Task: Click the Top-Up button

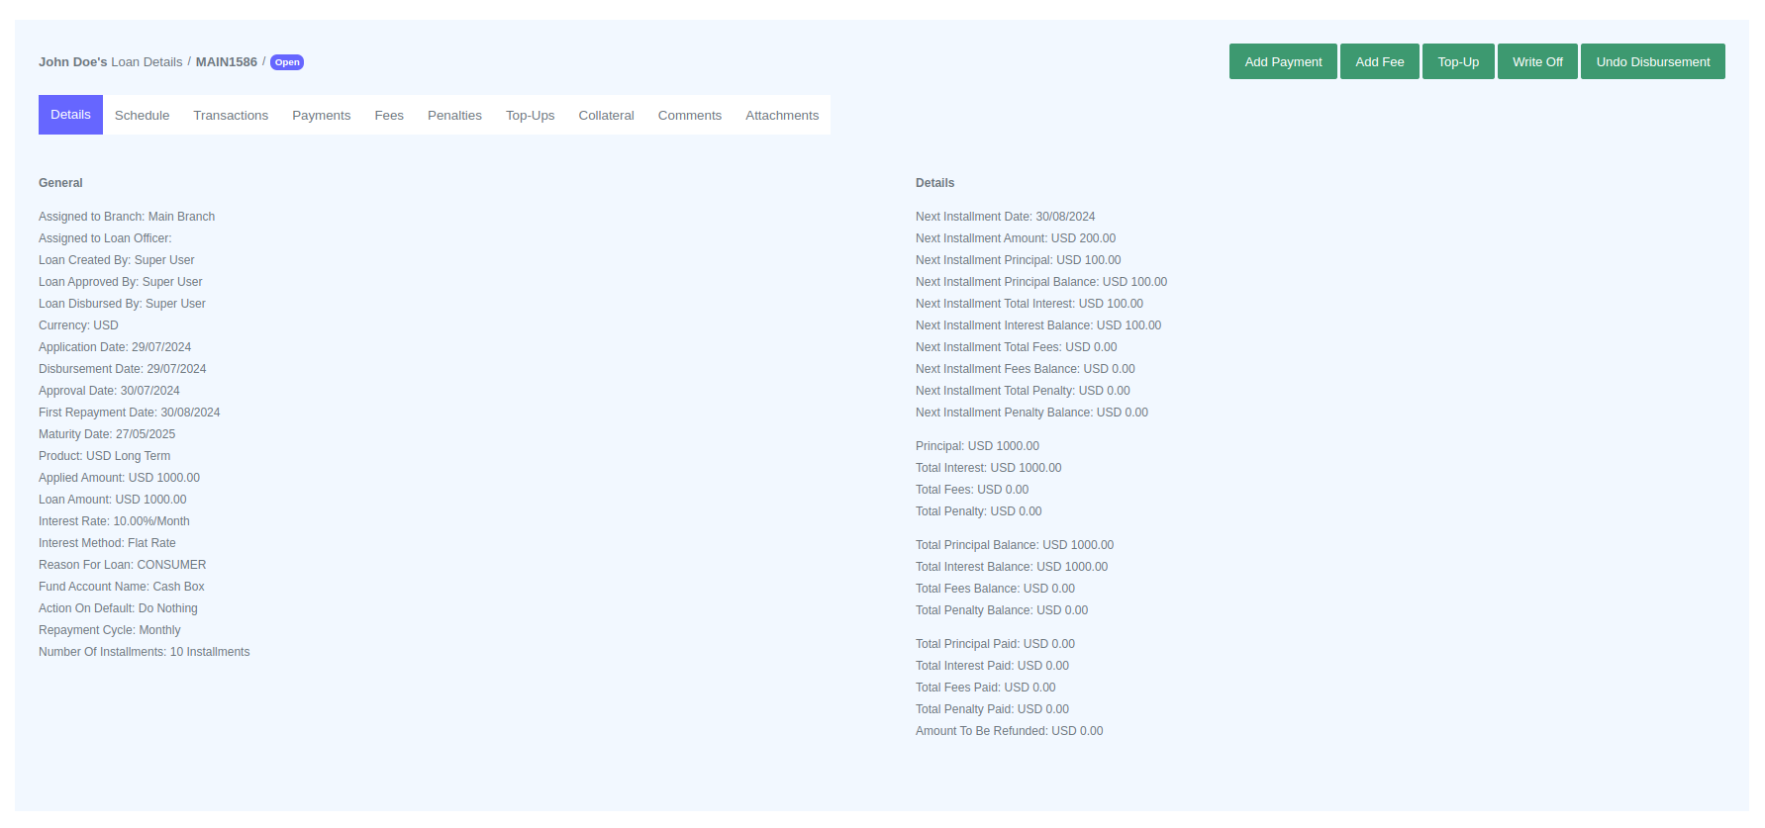Action: (x=1458, y=61)
